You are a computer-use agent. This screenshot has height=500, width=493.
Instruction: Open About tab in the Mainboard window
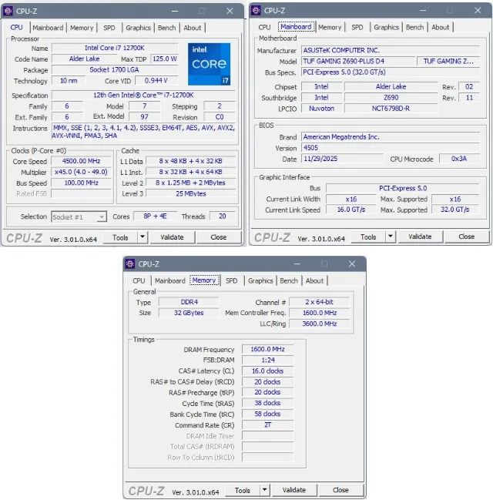click(x=441, y=27)
